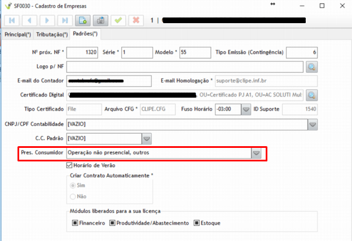Viewport: 352px width, 241px height.
Task: Select the Não radio option
Action: (x=72, y=196)
